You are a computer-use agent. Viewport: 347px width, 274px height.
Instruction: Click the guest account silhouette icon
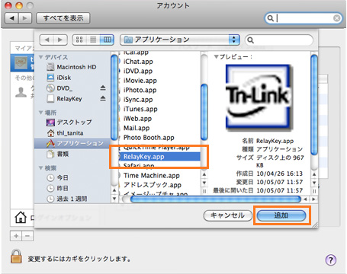click(x=21, y=92)
